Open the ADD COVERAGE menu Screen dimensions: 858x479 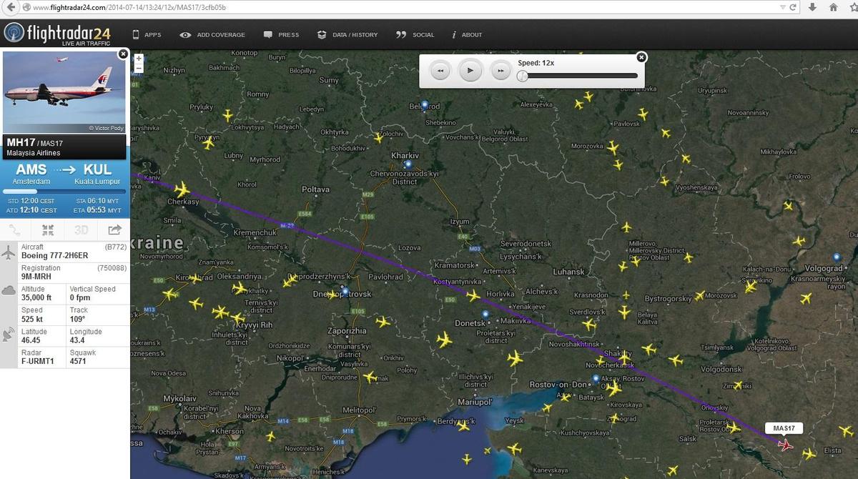pos(212,34)
